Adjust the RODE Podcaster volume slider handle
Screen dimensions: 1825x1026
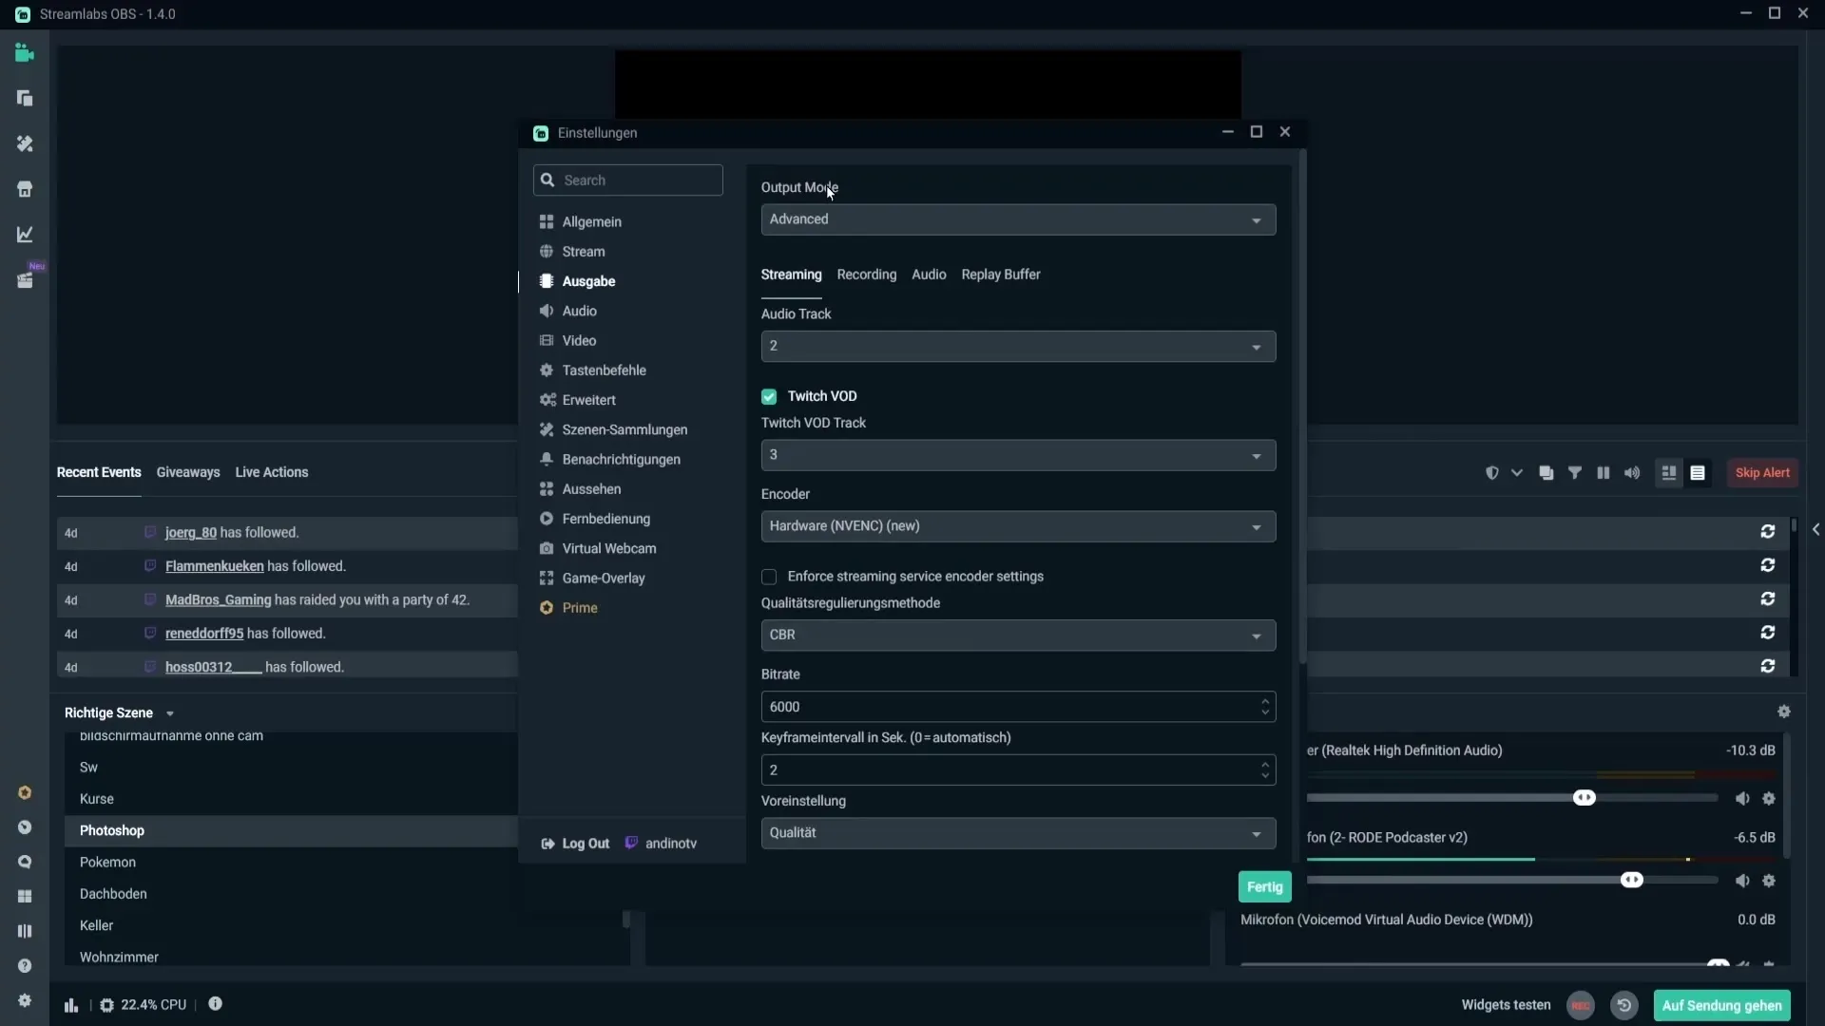[1632, 881]
